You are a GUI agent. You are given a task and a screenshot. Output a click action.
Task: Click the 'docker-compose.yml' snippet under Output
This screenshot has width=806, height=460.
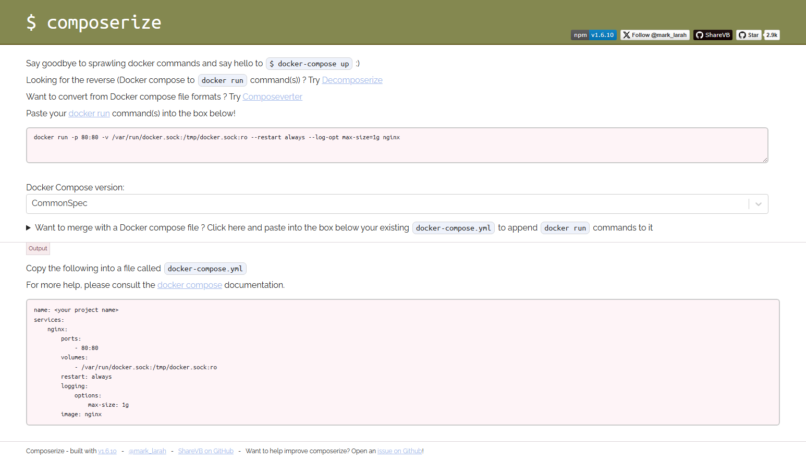pyautogui.click(x=205, y=269)
